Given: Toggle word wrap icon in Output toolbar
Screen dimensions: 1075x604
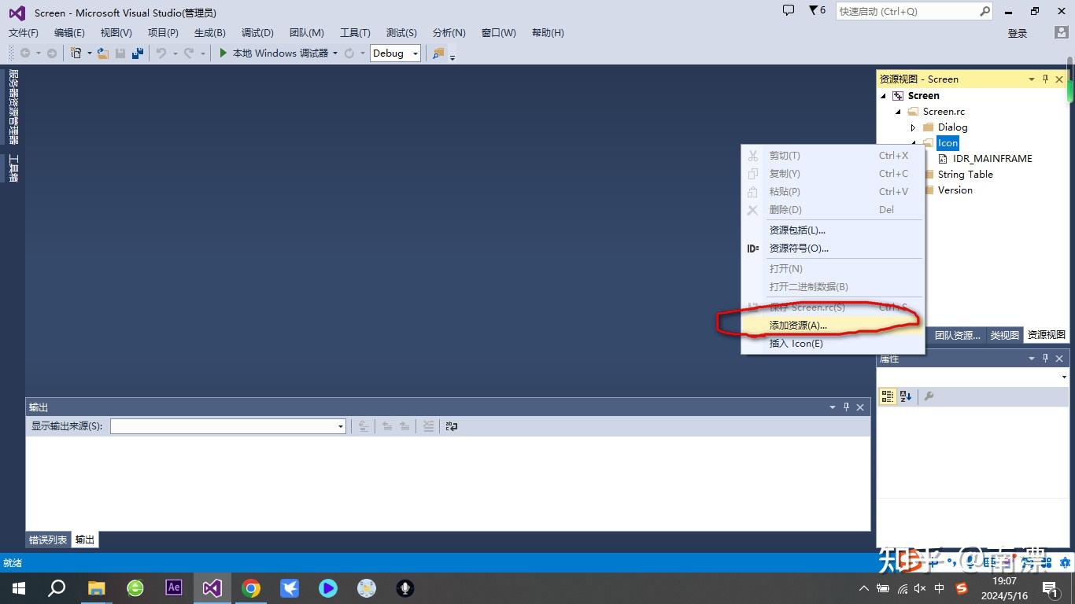Looking at the screenshot, I should (451, 426).
